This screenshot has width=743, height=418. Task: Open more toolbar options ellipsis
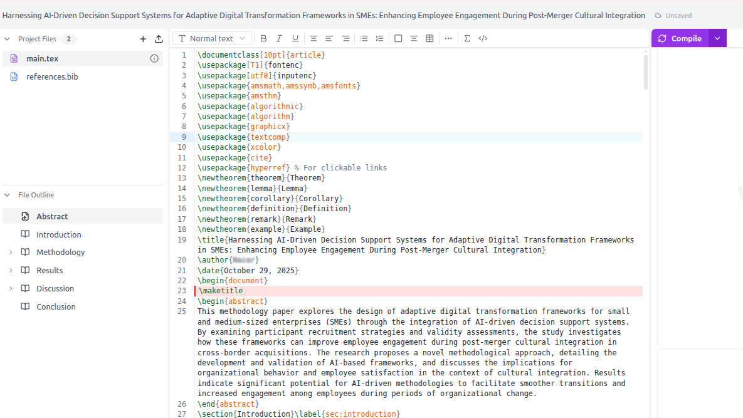448,38
